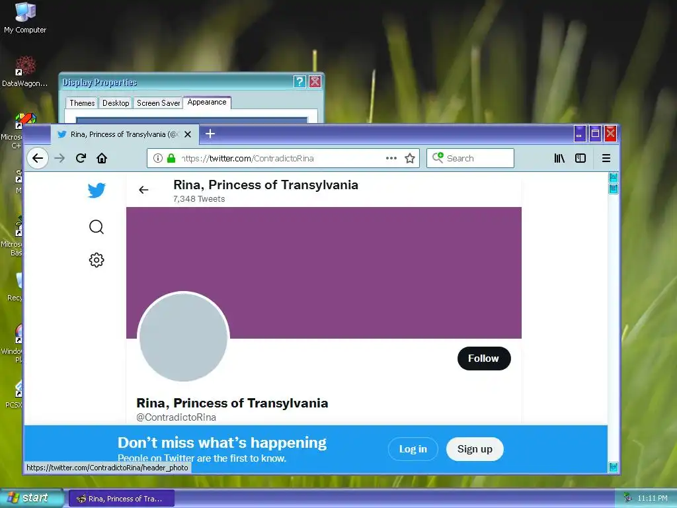677x508 pixels.
Task: Close the Rina Twitter tab
Action: [188, 134]
